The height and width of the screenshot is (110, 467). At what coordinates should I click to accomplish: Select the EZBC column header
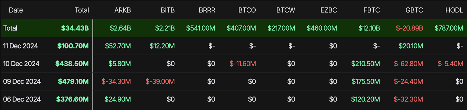coord(329,10)
